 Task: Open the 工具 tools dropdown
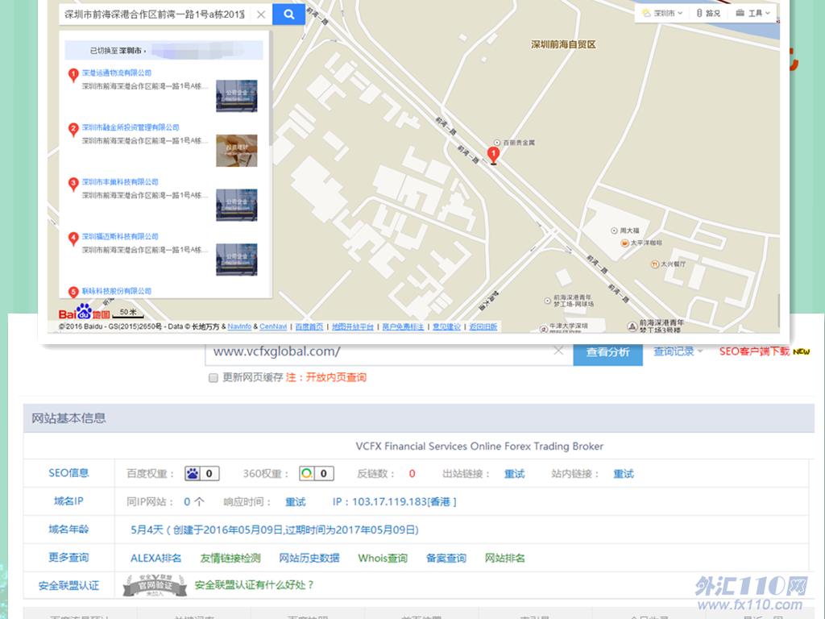[753, 13]
